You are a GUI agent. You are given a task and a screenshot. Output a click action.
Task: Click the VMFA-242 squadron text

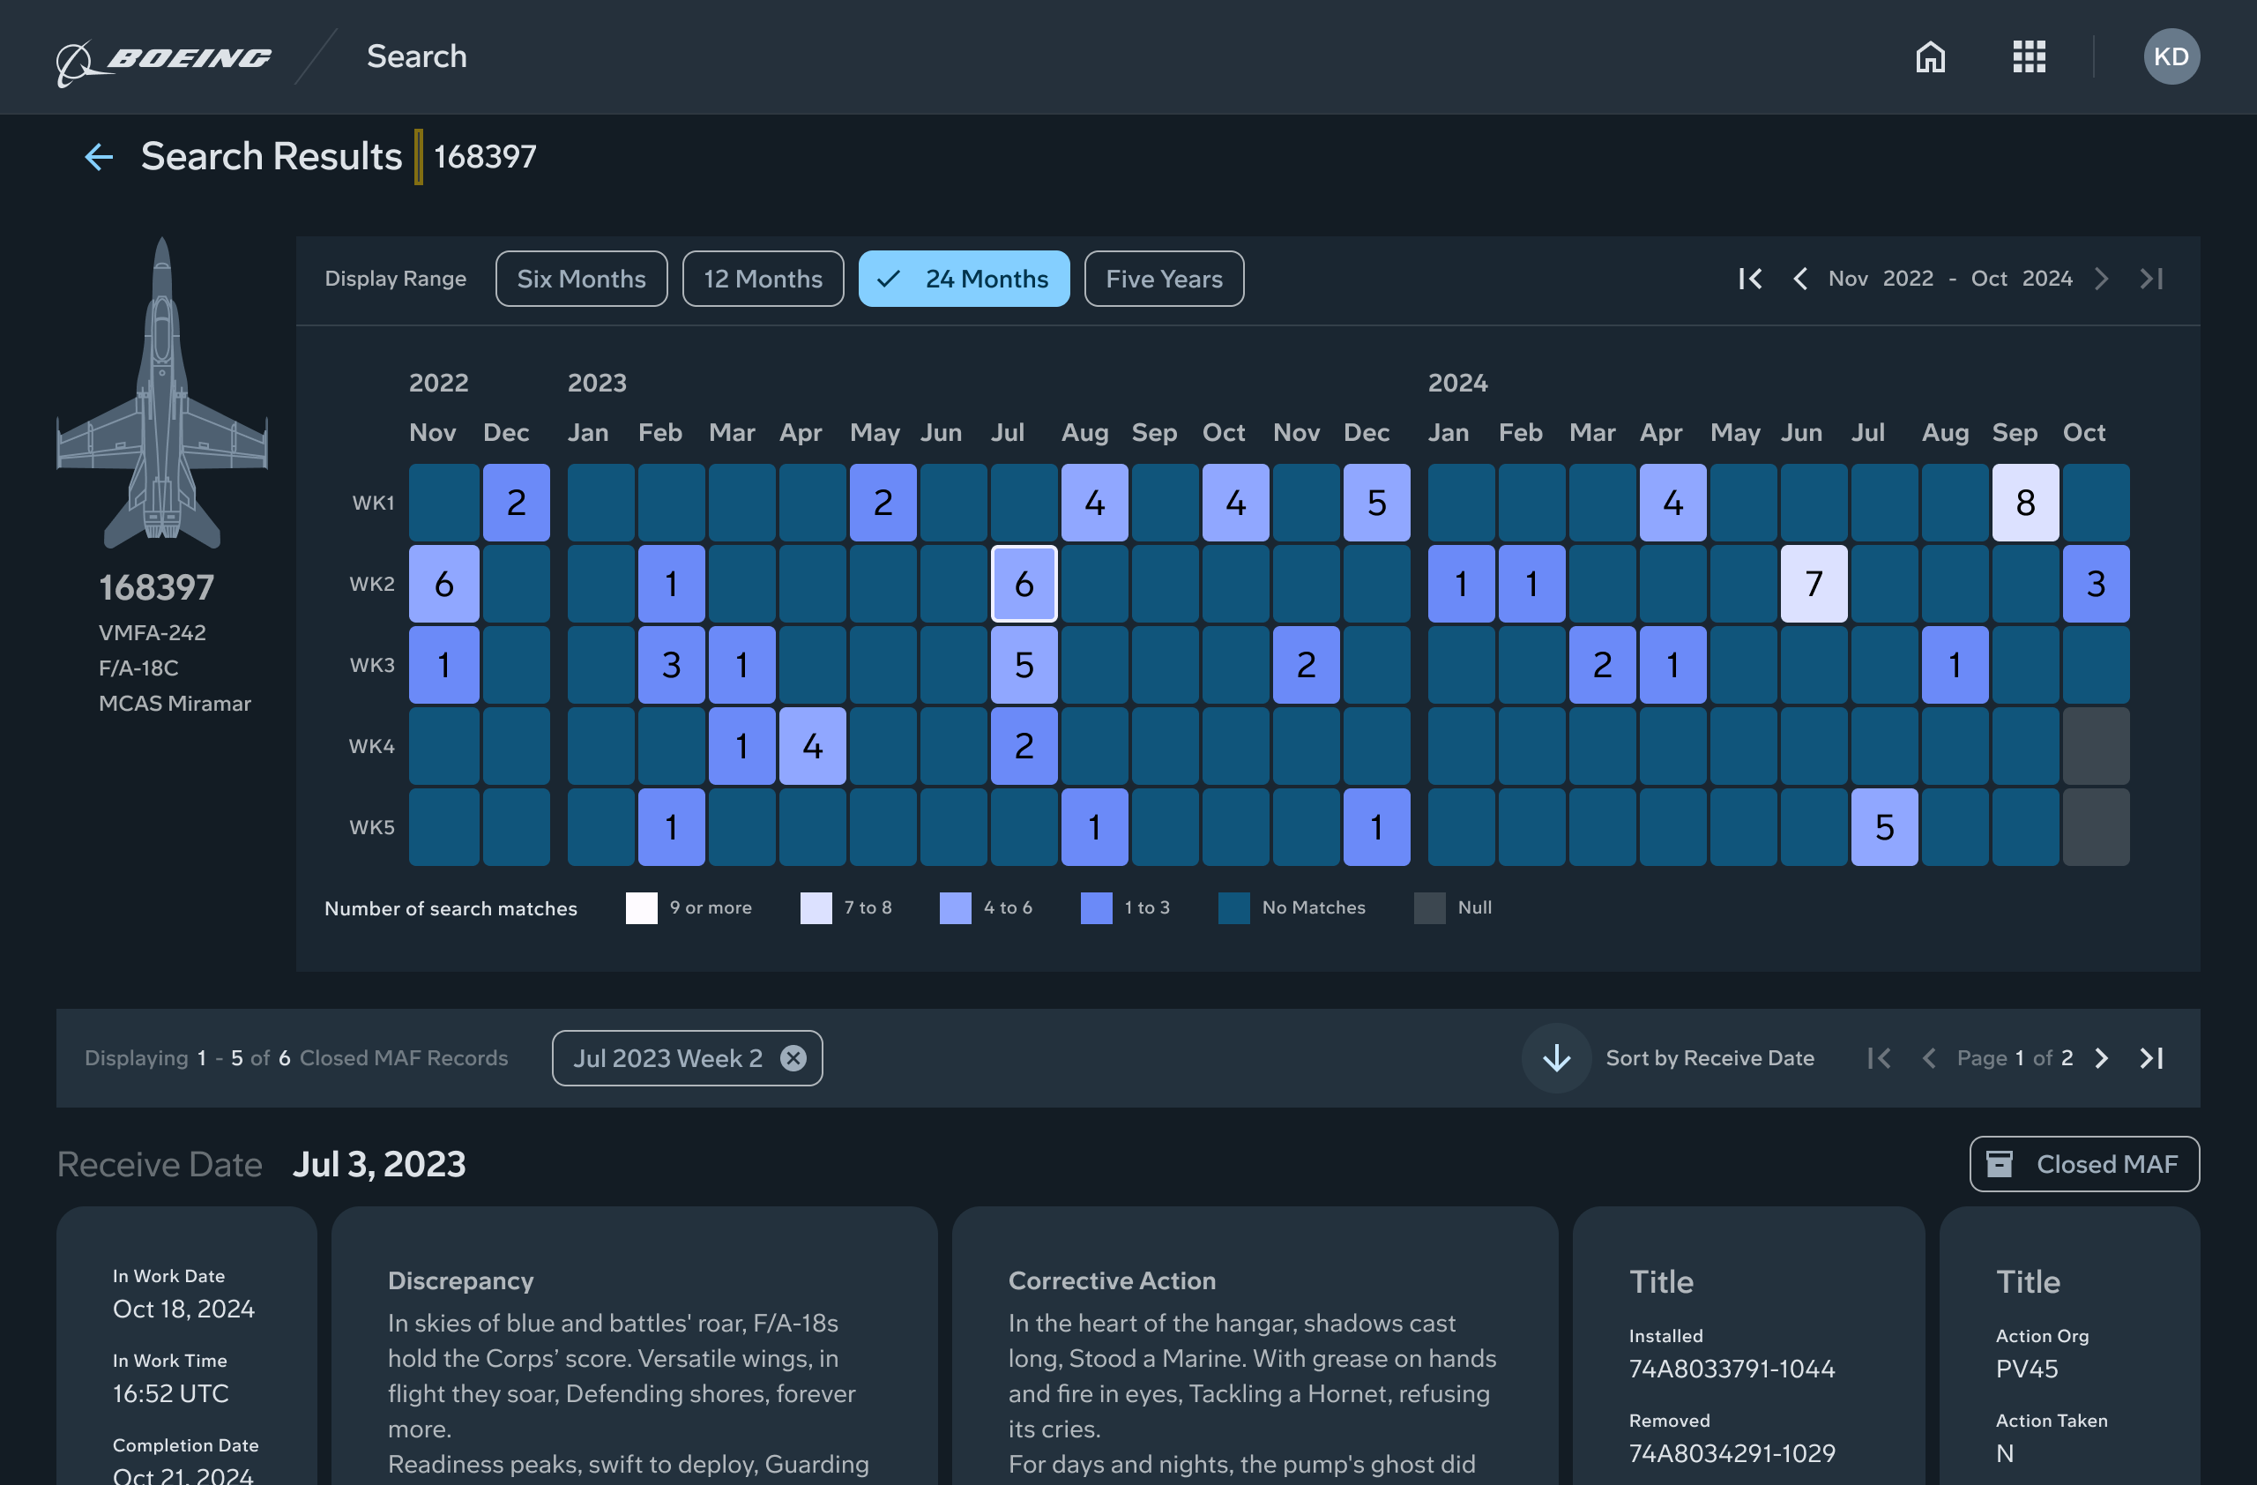click(152, 633)
